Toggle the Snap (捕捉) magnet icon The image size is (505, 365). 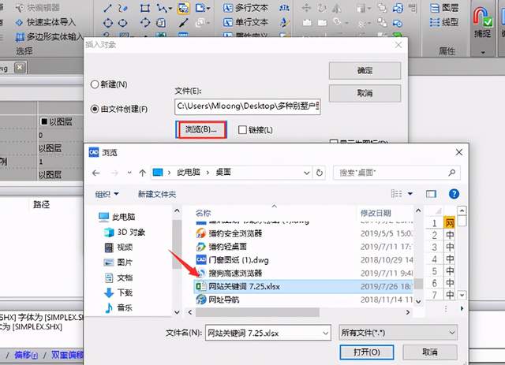(482, 17)
